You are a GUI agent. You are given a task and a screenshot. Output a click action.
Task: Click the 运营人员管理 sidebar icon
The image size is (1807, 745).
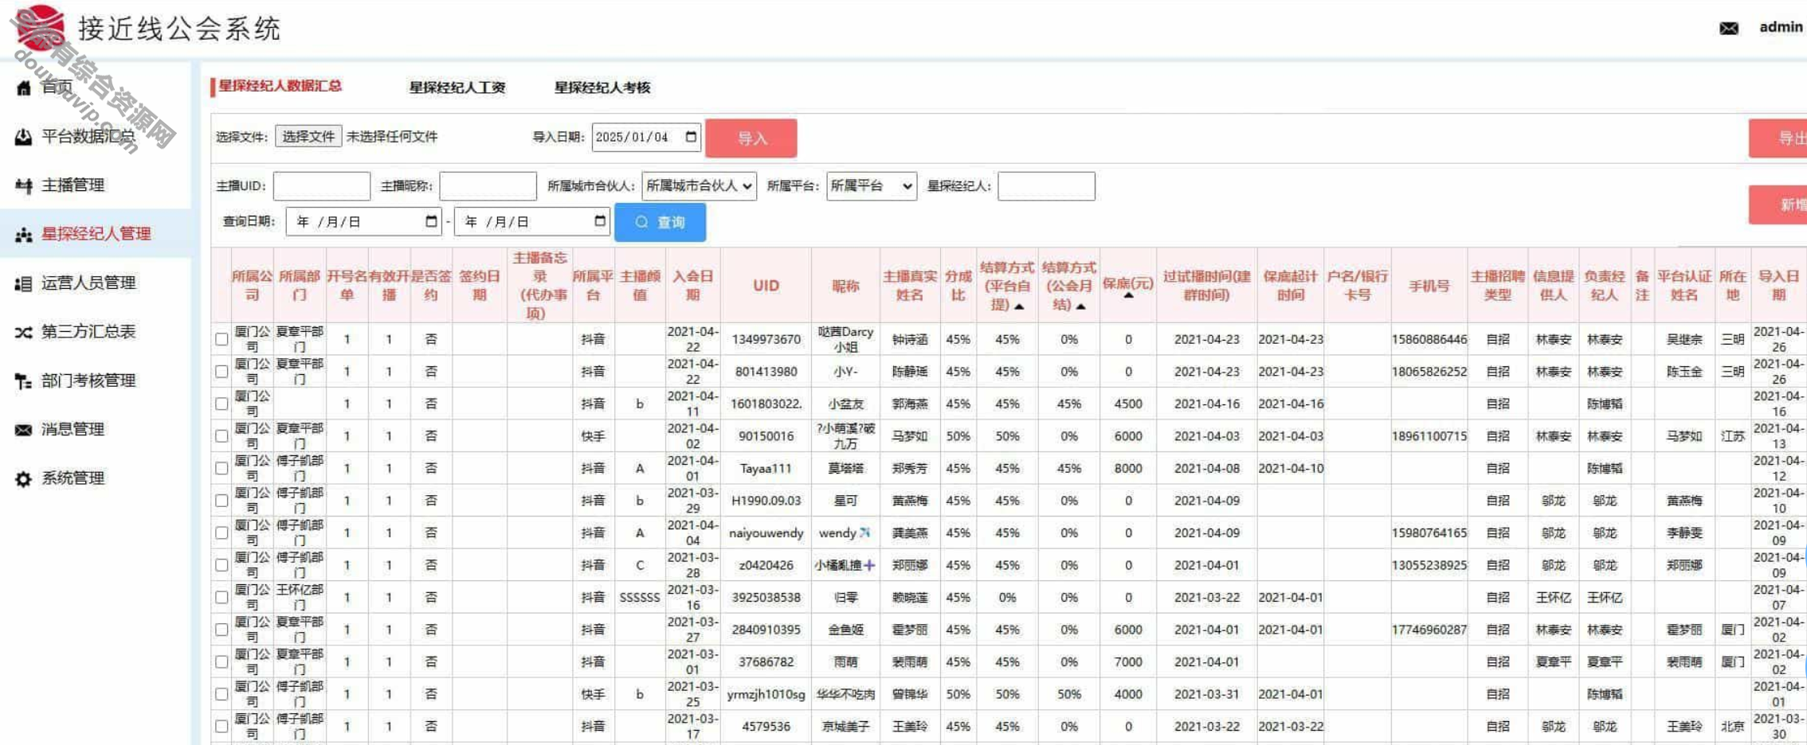[x=23, y=283]
